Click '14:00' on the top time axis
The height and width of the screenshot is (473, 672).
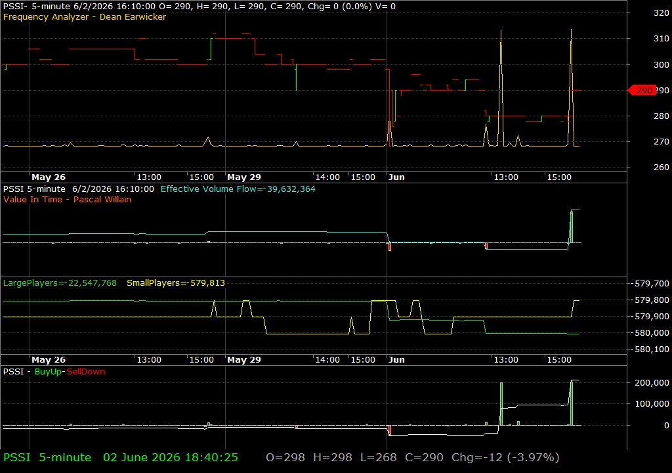coord(327,177)
